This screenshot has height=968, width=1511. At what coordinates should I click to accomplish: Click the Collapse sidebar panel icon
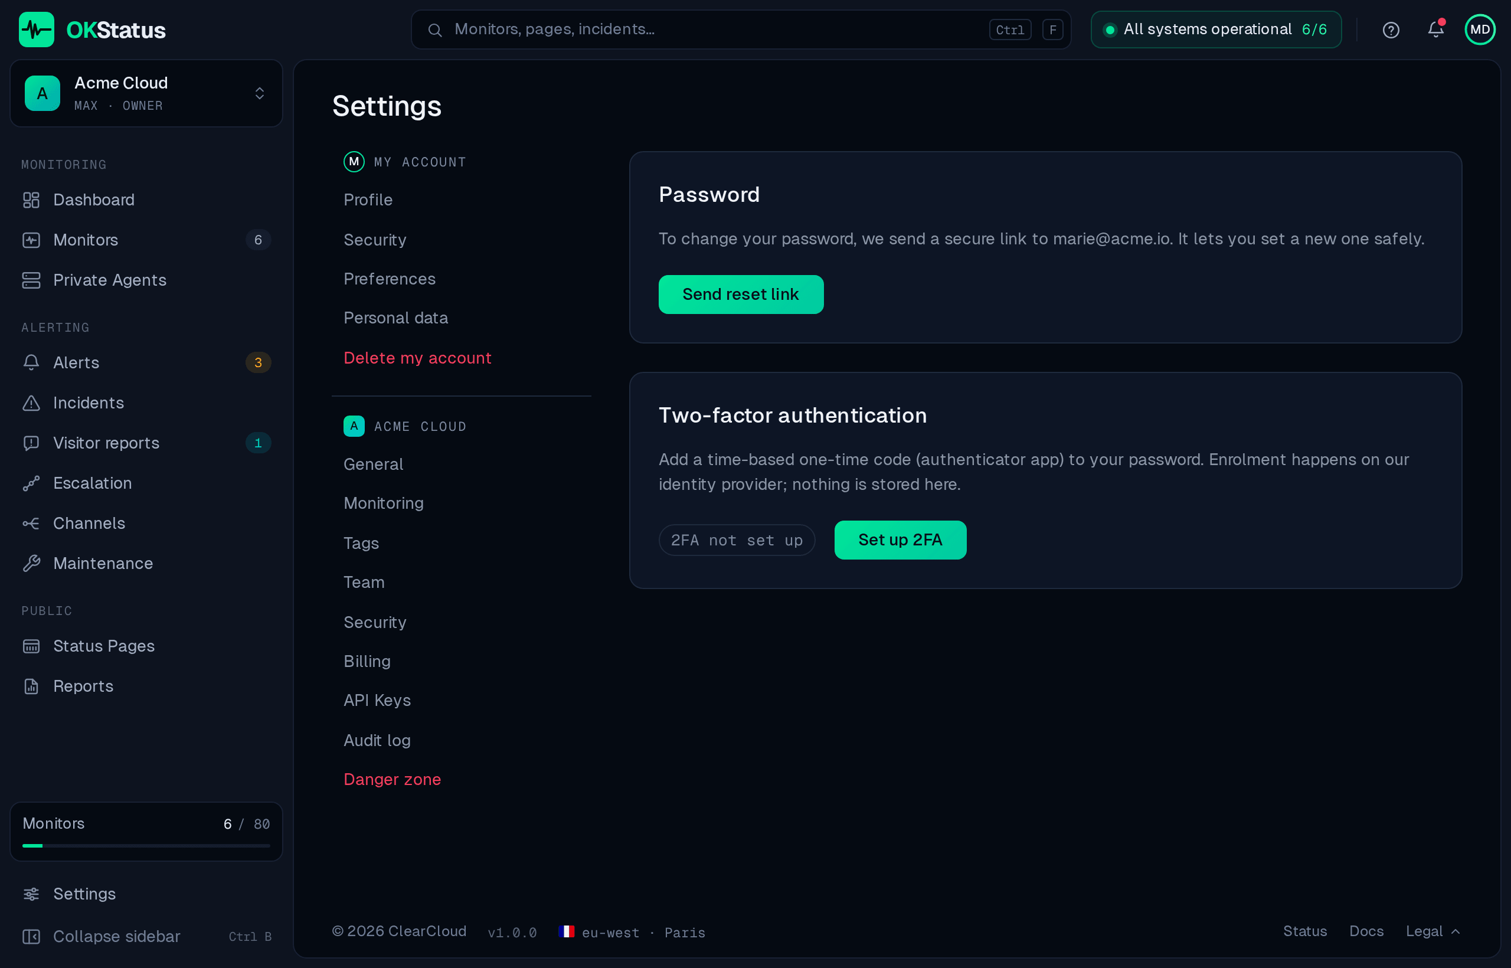31,937
